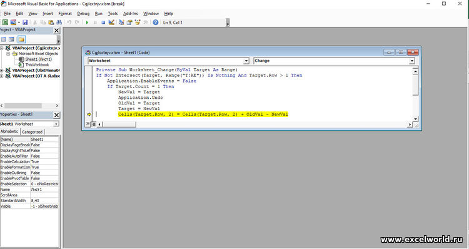Save the workbook with the floppy icon
The image size is (469, 249).
[25, 23]
